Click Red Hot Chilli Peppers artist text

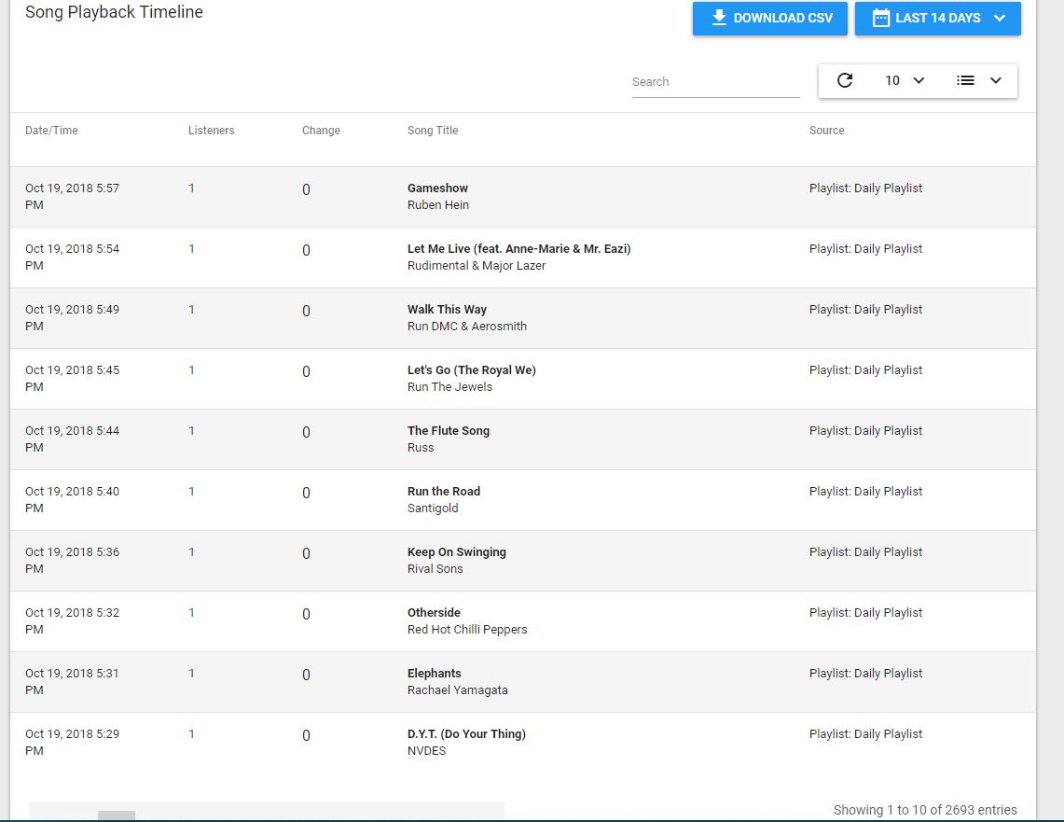(x=467, y=629)
